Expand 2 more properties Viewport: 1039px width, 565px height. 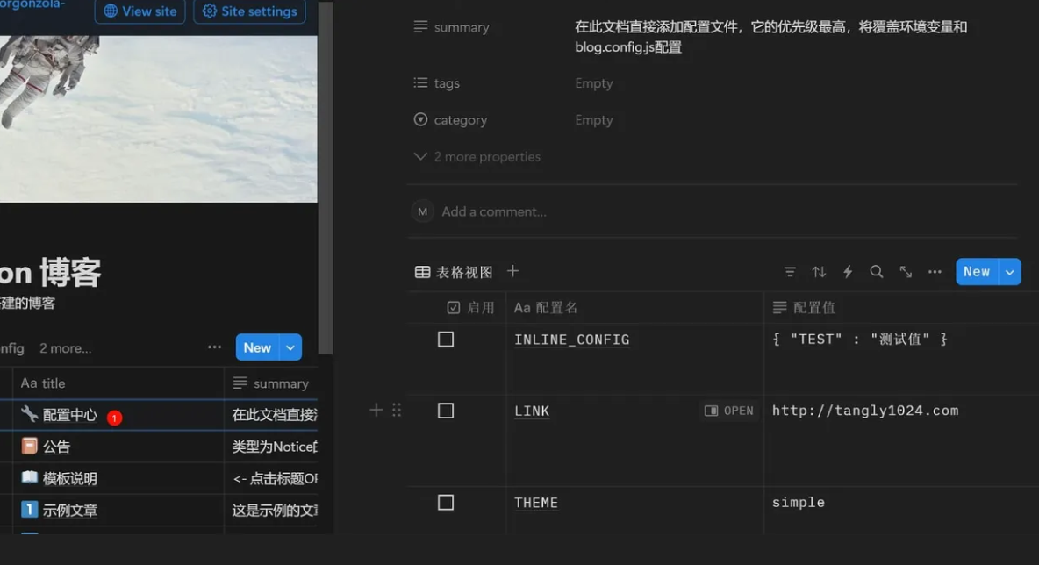pyautogui.click(x=477, y=157)
